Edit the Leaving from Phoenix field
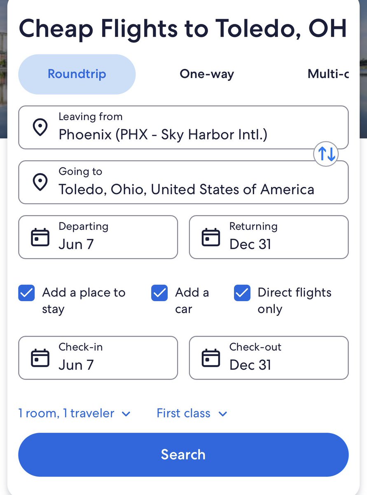This screenshot has height=495, width=367. click(183, 127)
